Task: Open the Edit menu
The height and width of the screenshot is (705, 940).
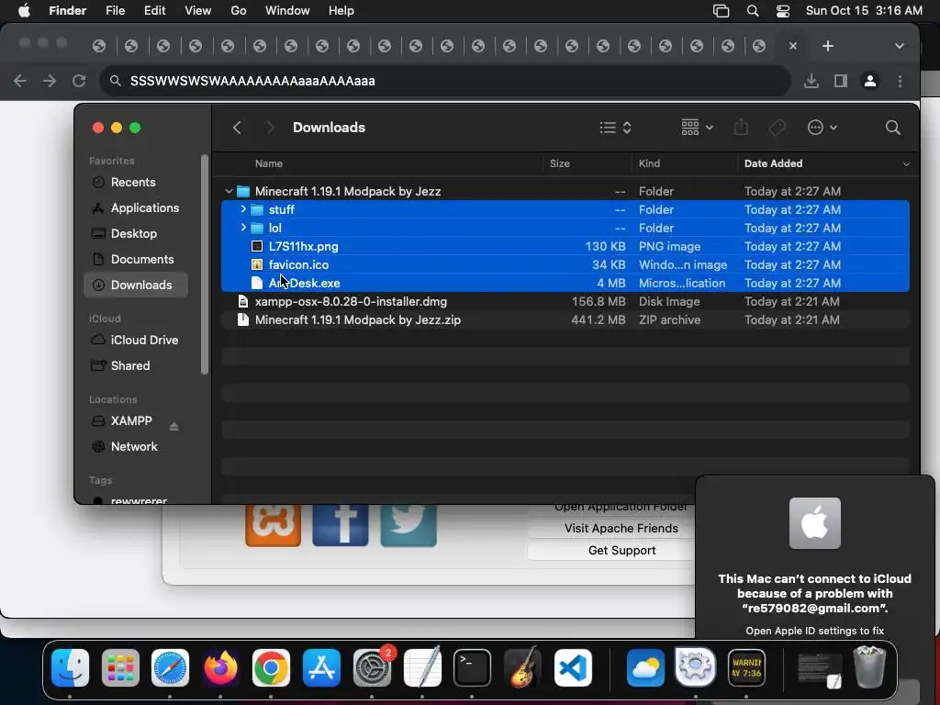Action: [x=154, y=11]
